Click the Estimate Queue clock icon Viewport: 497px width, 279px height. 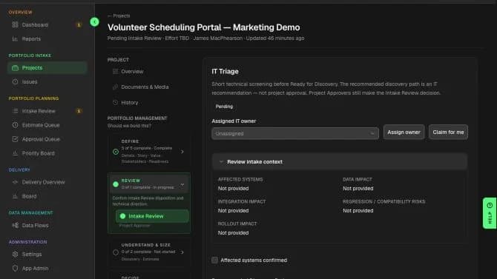pos(15,125)
